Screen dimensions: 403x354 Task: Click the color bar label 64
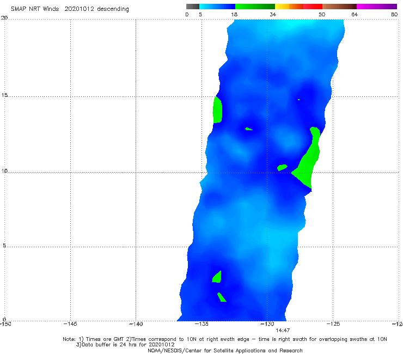click(x=355, y=15)
